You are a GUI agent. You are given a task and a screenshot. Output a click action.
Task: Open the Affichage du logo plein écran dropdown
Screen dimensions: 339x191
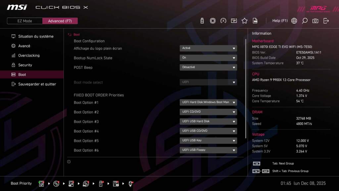208,48
